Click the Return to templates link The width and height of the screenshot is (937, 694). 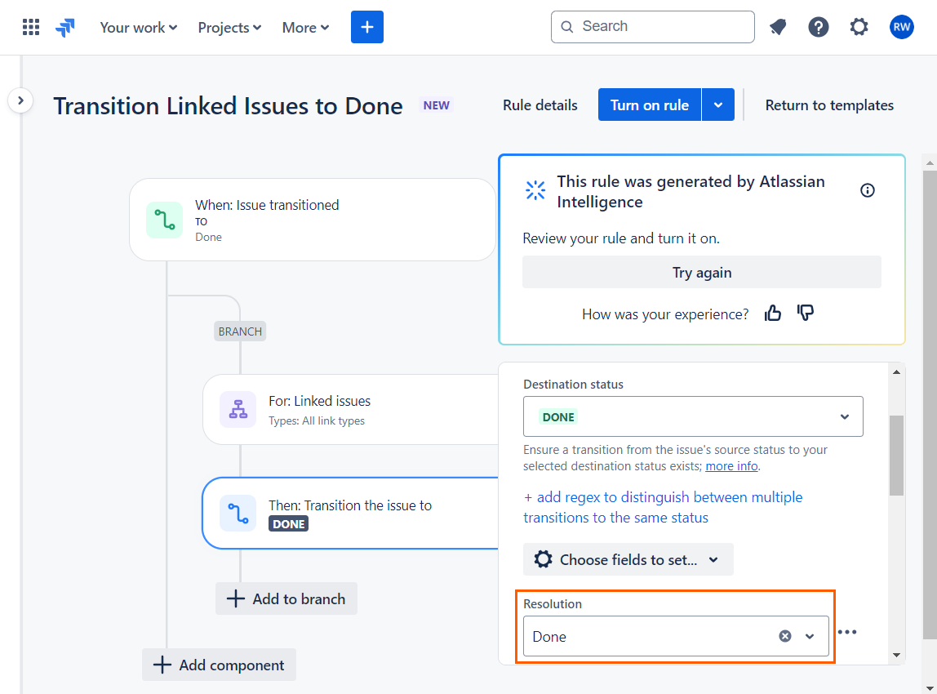click(x=829, y=105)
